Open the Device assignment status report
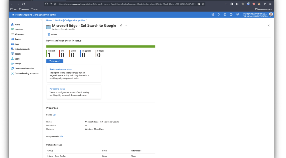This screenshot has height=158, width=286. click(x=61, y=69)
